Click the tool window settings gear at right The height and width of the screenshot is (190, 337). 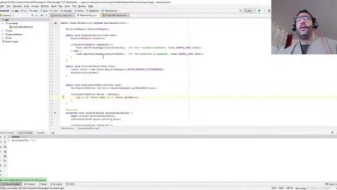point(332,132)
